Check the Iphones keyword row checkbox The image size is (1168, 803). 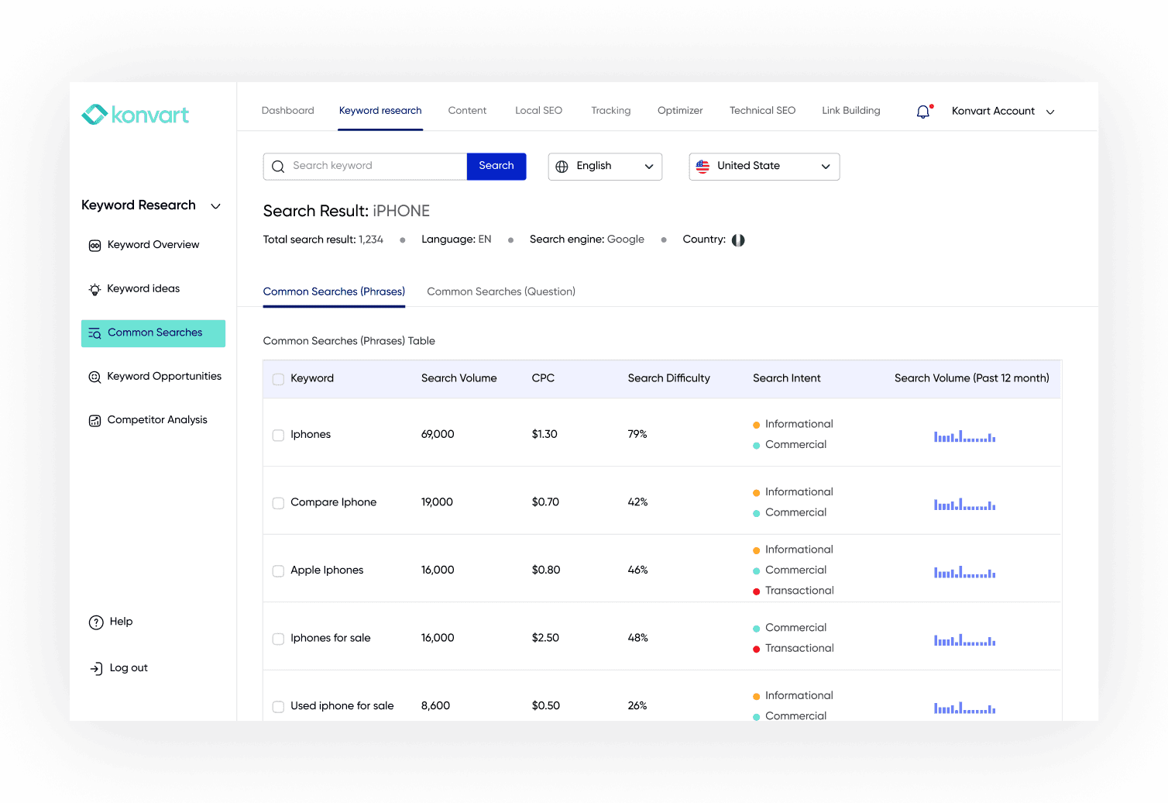click(x=278, y=436)
